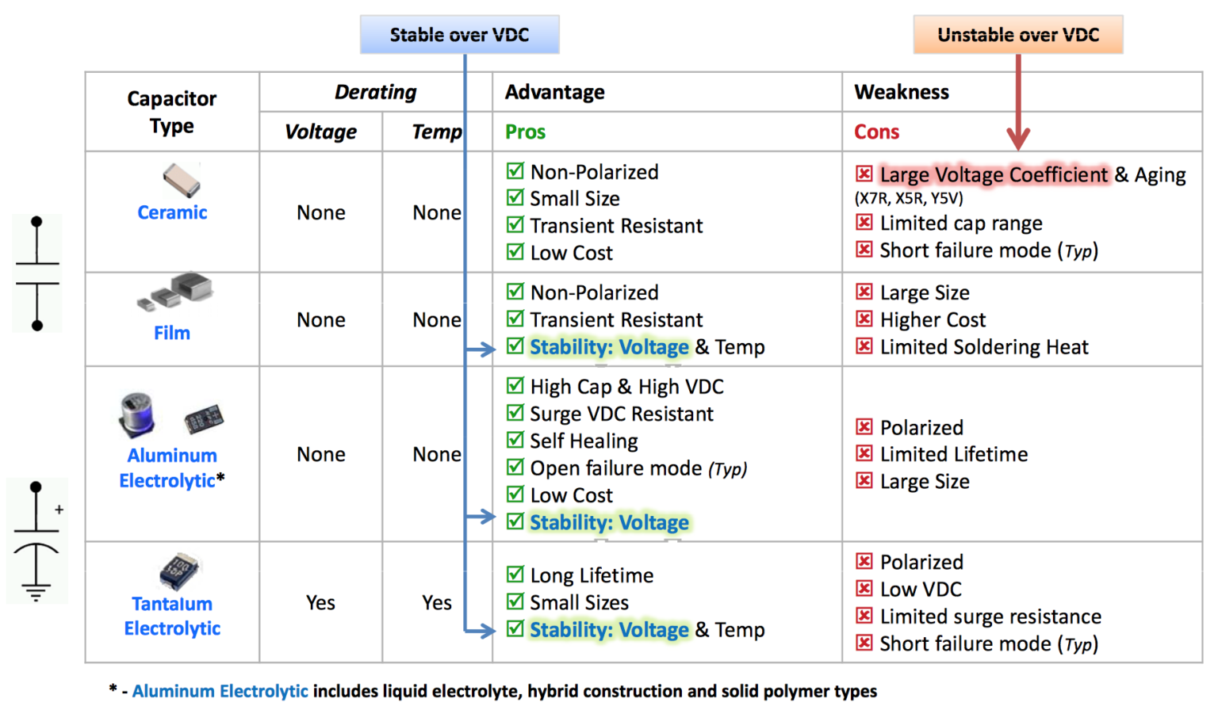Click the Stable over VDC label box
1218x714 pixels.
(459, 35)
